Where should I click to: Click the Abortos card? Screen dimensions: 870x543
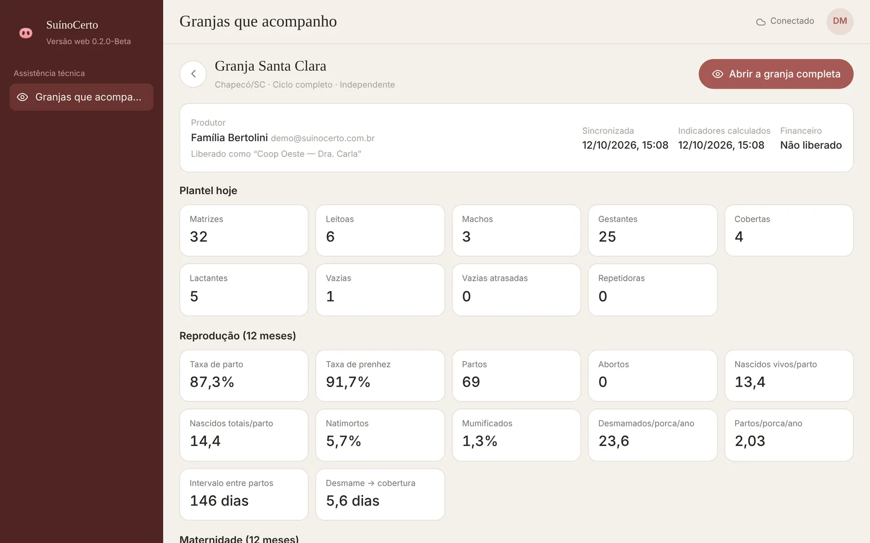652,376
